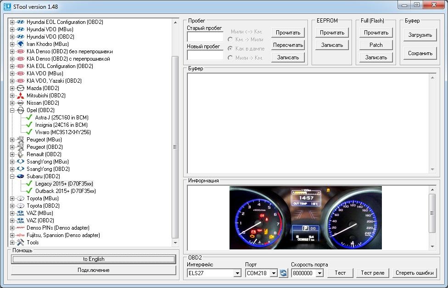Viewport: 448px width, 288px height.
Task: Expand the Toyota (OBD2) tree node
Action: point(12,206)
